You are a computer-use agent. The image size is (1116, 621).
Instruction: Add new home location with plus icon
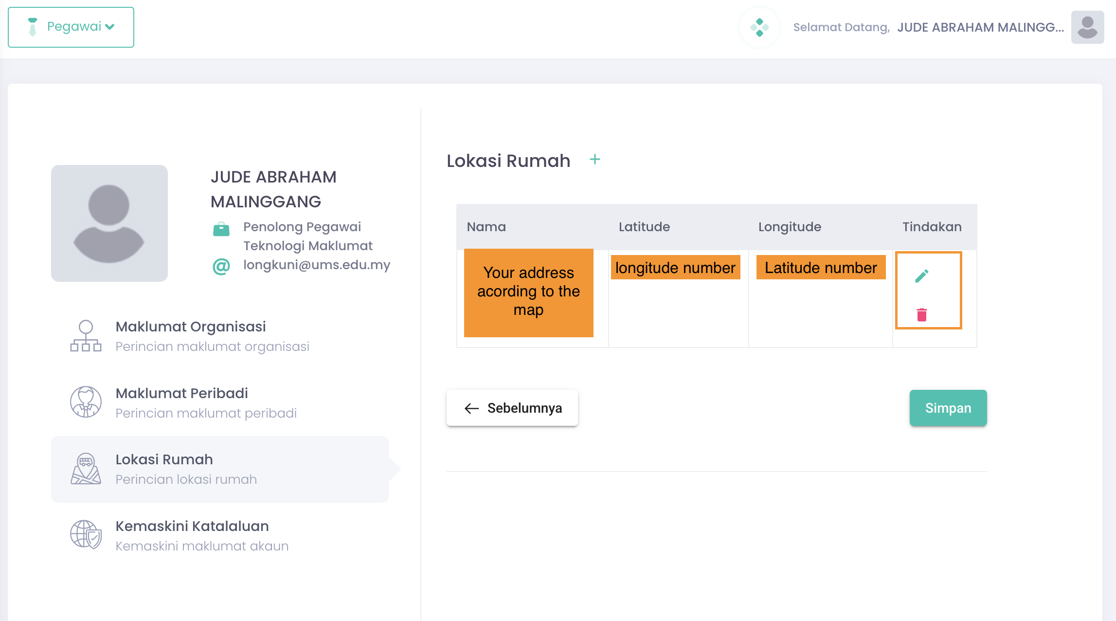click(x=594, y=160)
